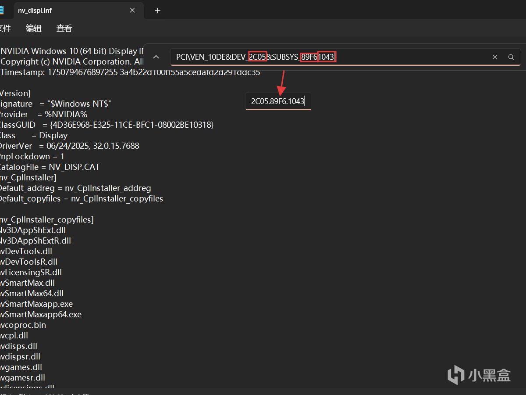Screen dimensions: 526x395
Task: Click the Default_copyfiles = nv_CplInstaller_copyfiles line
Action: click(81, 198)
